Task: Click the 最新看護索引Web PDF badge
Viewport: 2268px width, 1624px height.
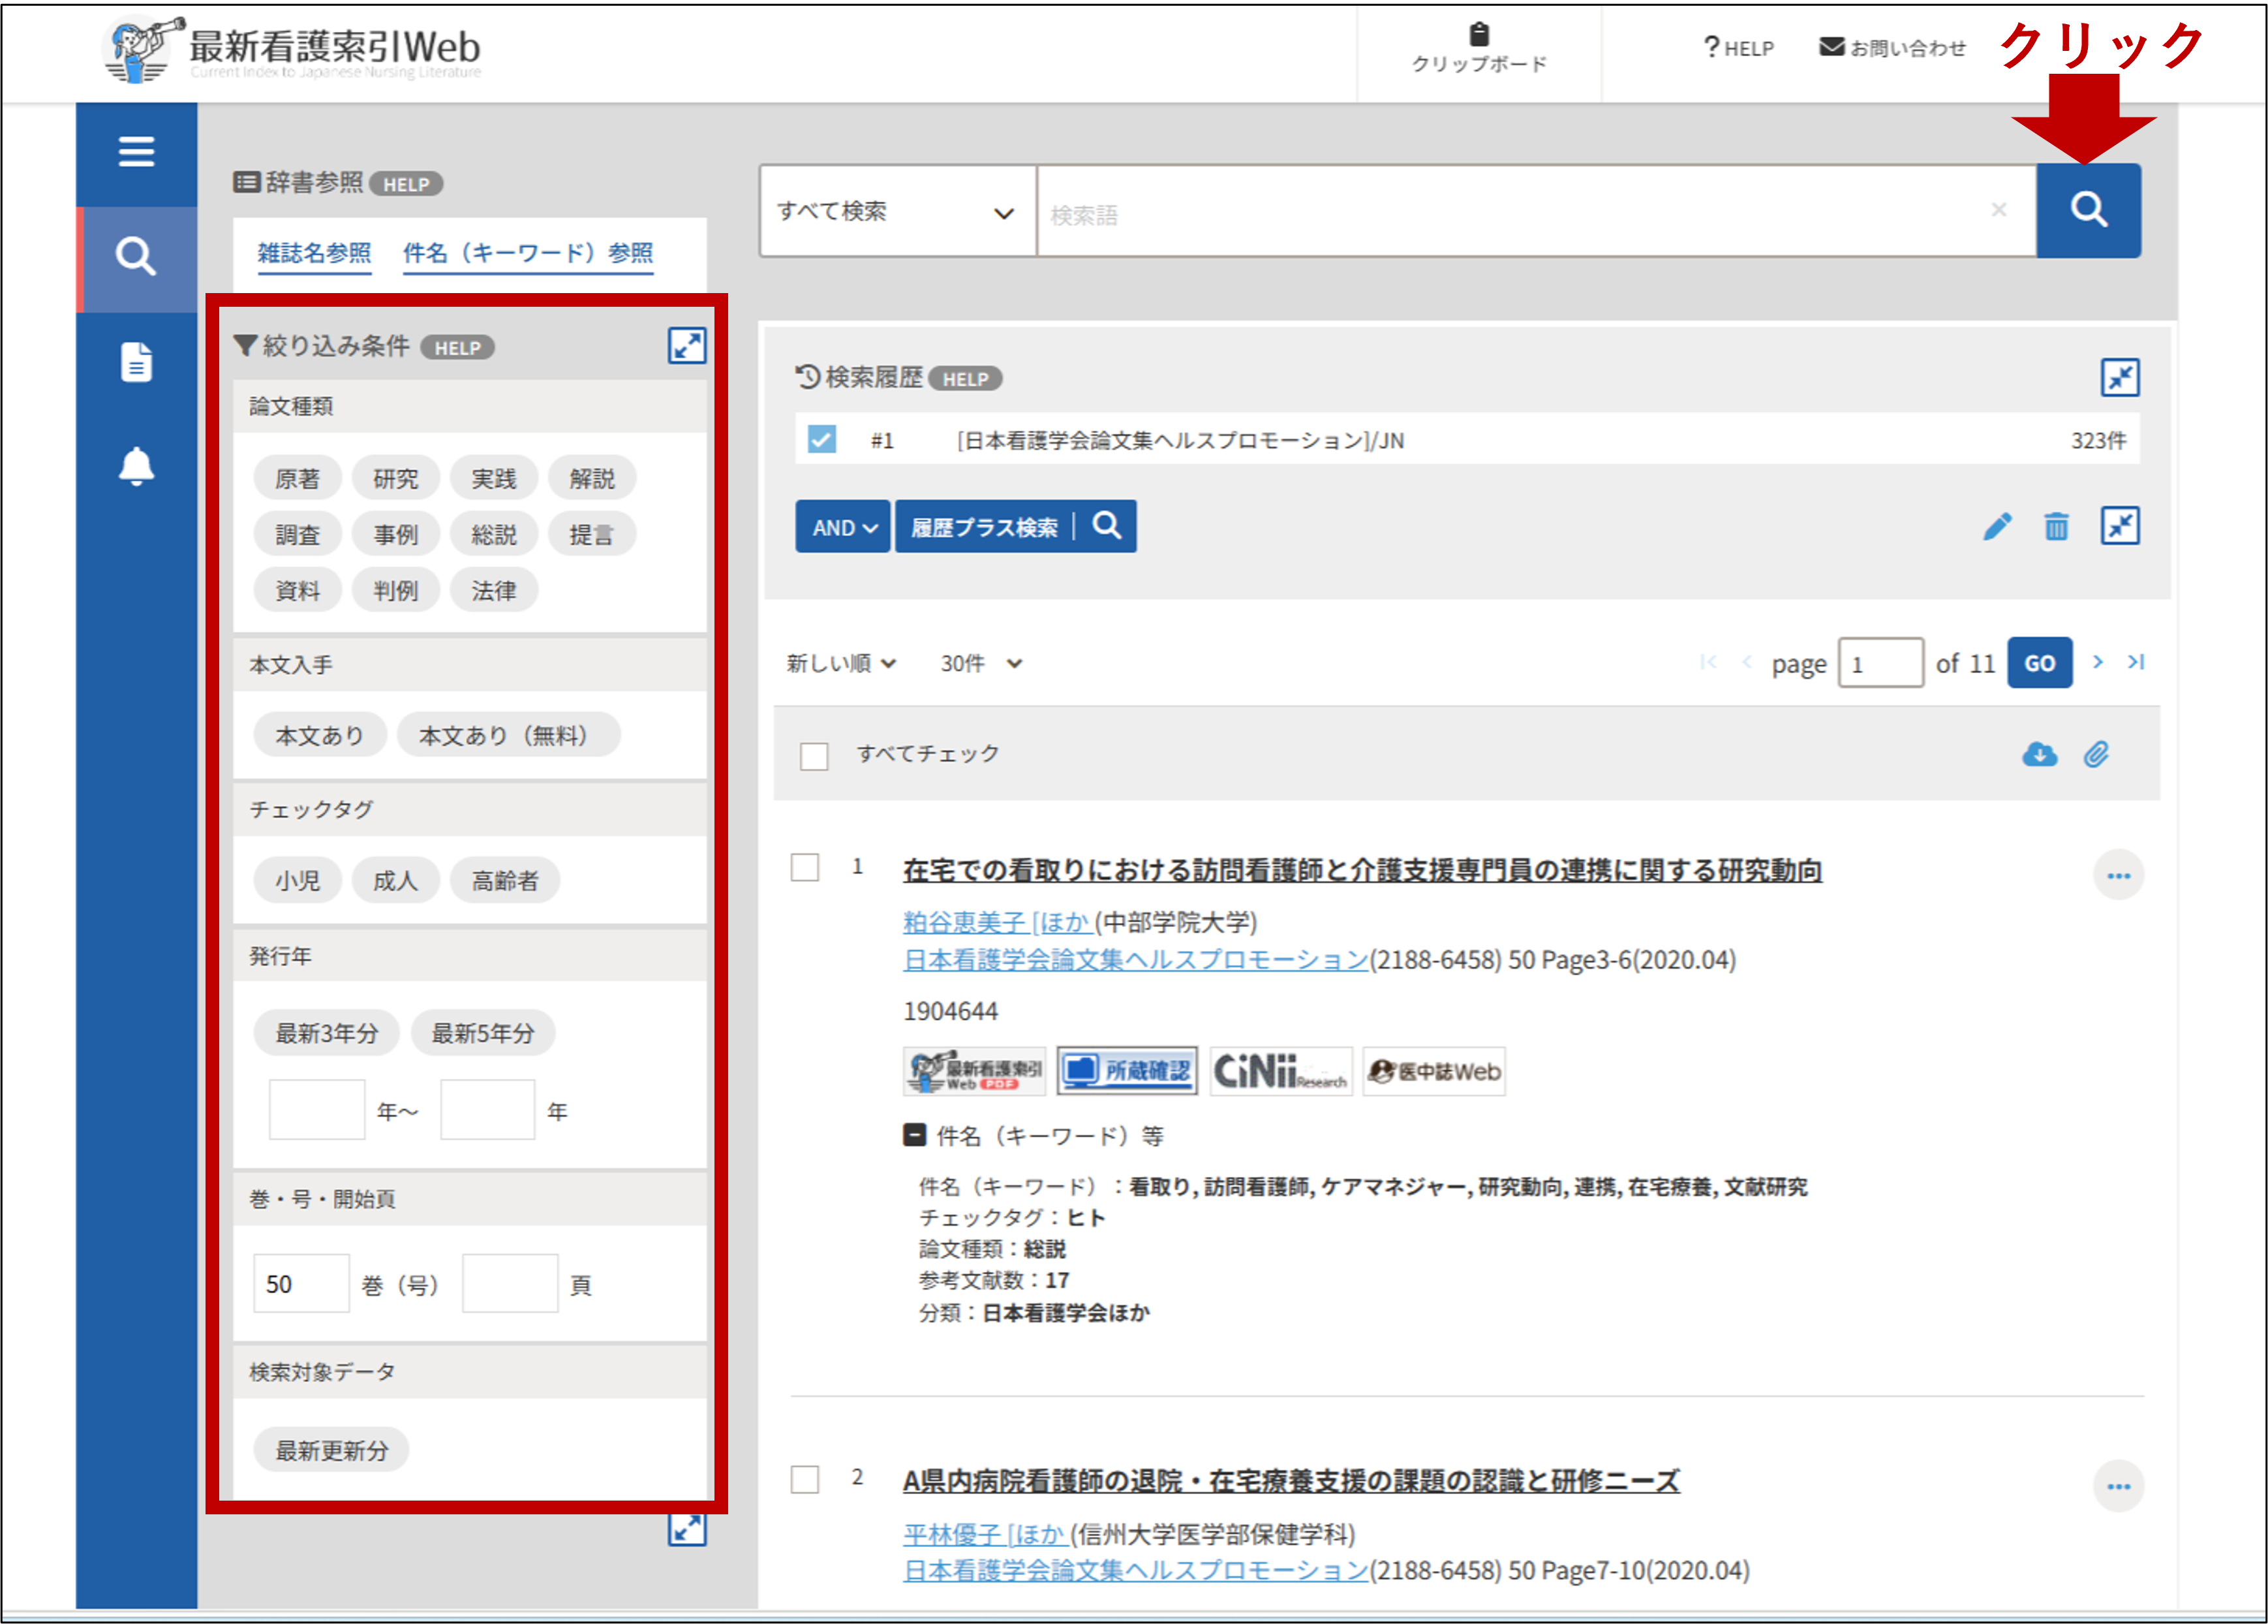Action: (975, 1071)
